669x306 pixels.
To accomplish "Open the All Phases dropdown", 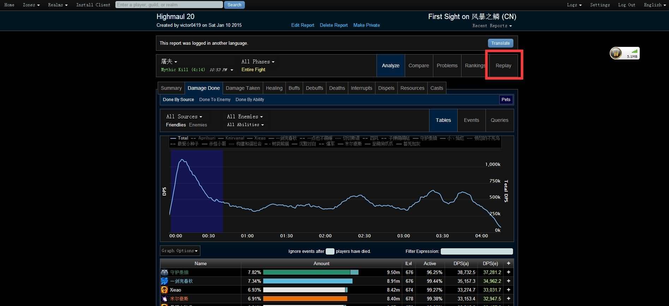I will (x=258, y=62).
